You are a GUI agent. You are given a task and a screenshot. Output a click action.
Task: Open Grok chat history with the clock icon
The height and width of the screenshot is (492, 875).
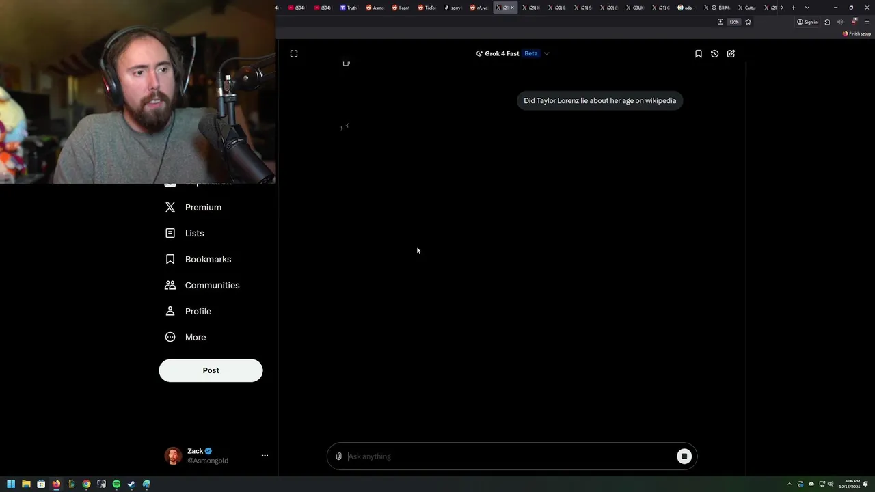click(714, 53)
